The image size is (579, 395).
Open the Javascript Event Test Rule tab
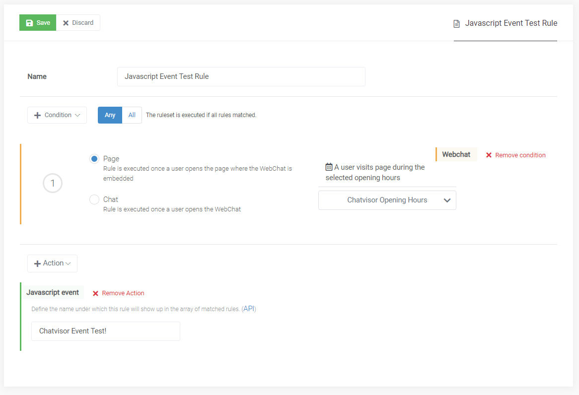[x=505, y=23]
